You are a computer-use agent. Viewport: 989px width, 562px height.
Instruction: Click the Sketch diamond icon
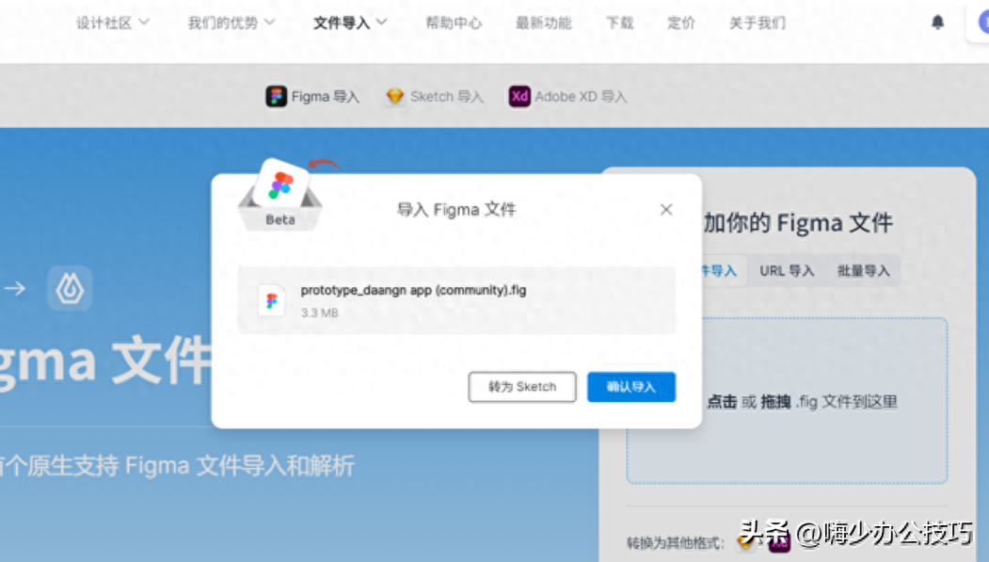click(x=395, y=97)
